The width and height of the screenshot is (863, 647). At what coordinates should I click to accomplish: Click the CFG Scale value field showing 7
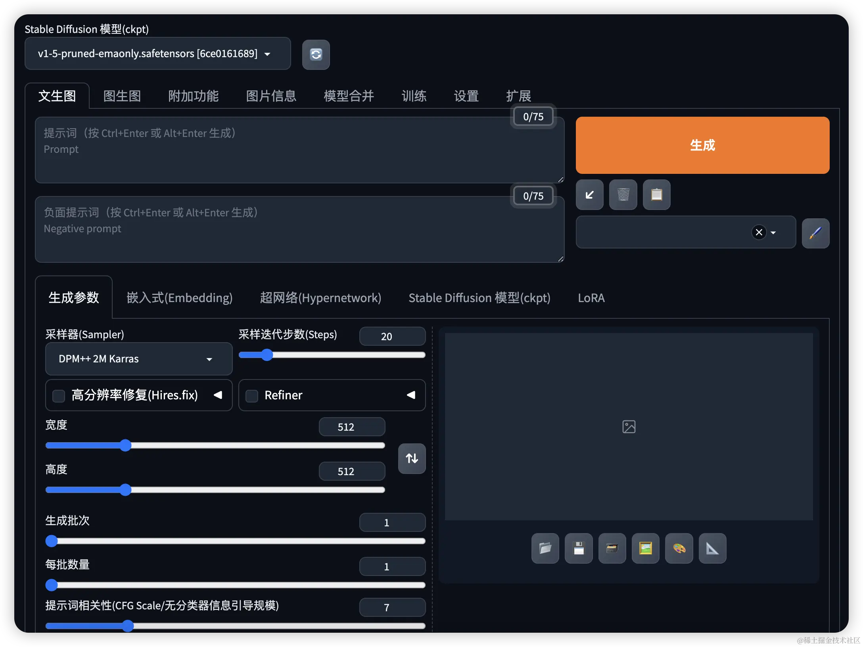[392, 607]
